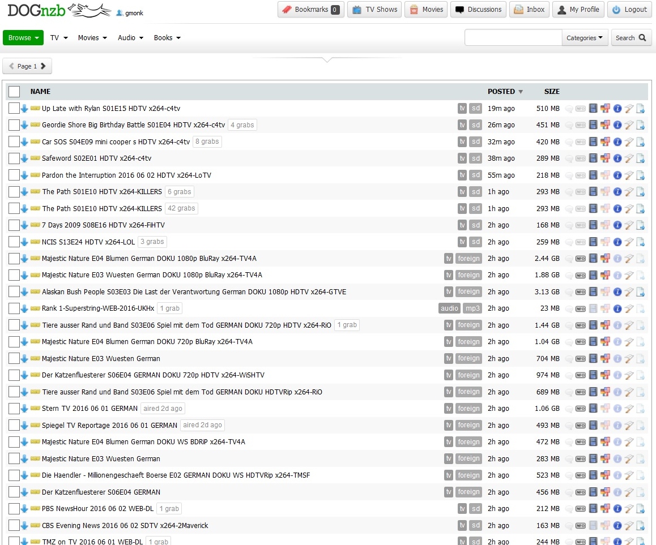Screen dimensions: 656x545
Task: Click file-with-arrow icon for Car SOS row
Action: 641,142
